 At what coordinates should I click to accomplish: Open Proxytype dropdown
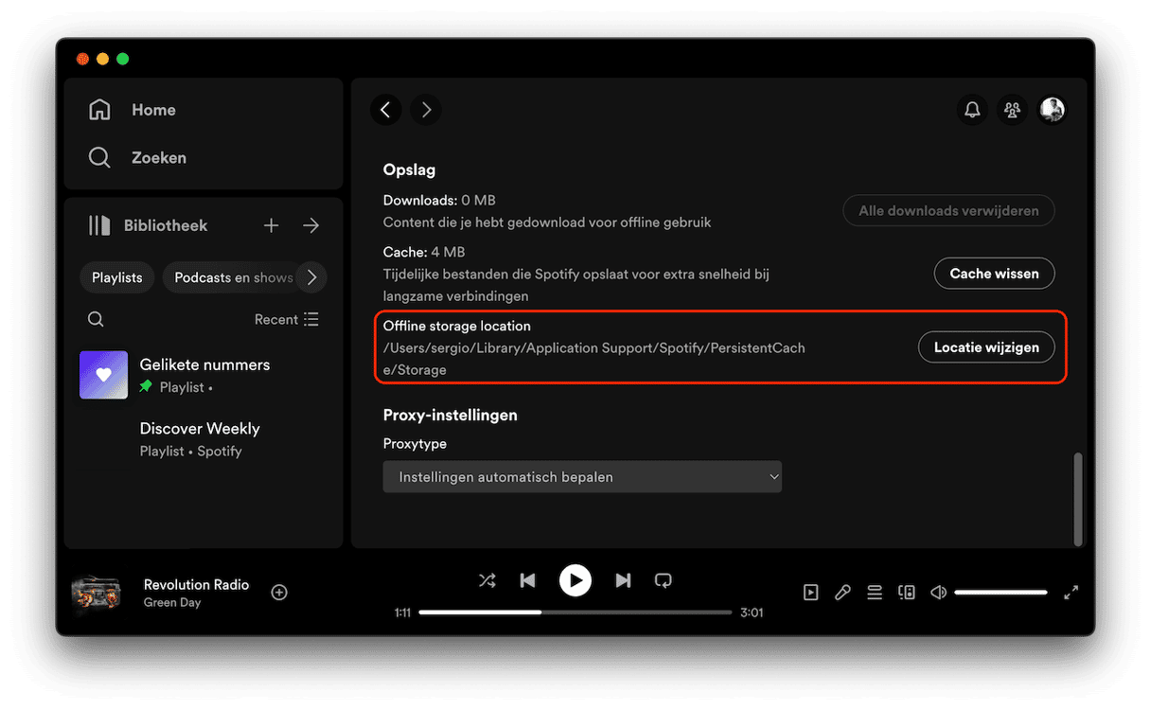[x=582, y=477]
